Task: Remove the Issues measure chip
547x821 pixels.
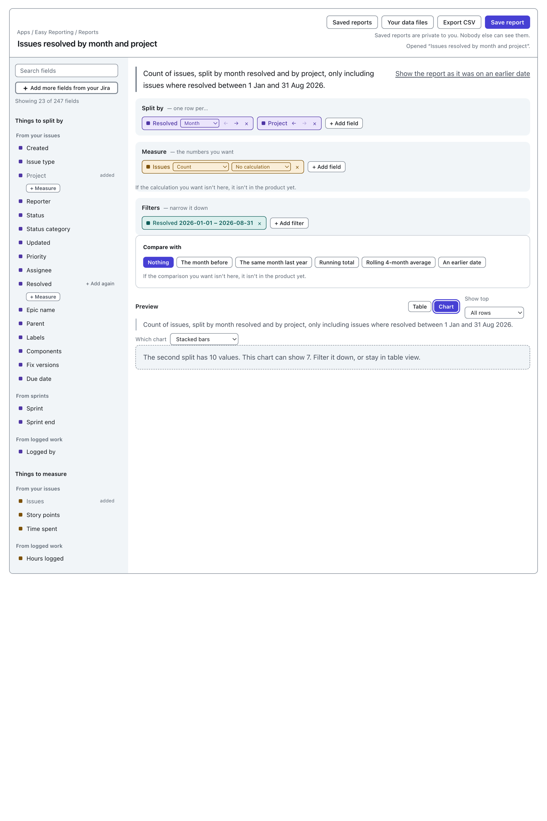Action: coord(297,167)
